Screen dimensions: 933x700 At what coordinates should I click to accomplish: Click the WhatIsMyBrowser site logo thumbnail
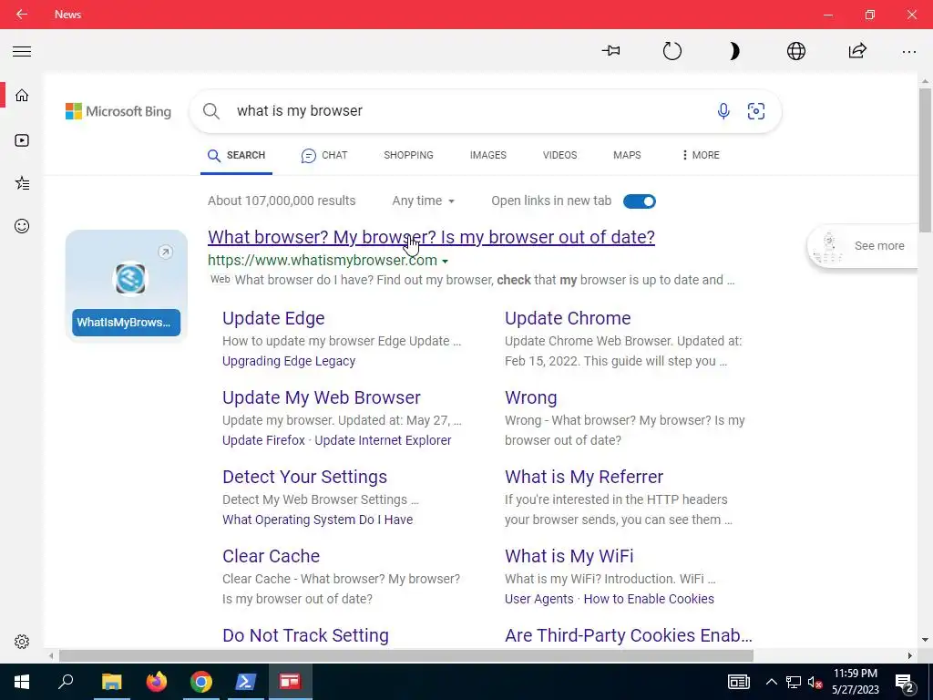(x=130, y=279)
